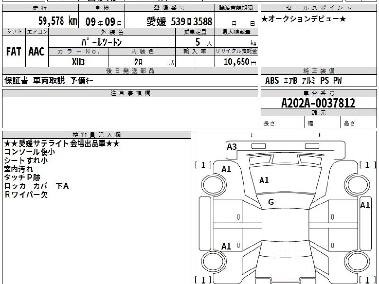The height and width of the screenshot is (284, 379).
Task: Select the [1] marker at upper-right of diagram
Action: pyautogui.click(x=367, y=165)
